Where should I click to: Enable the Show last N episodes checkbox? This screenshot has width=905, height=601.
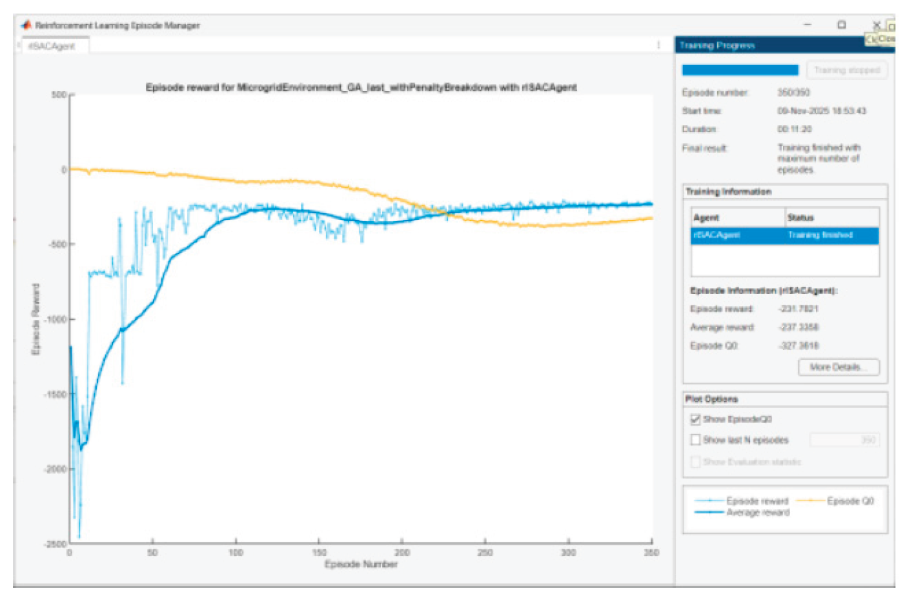[695, 440]
